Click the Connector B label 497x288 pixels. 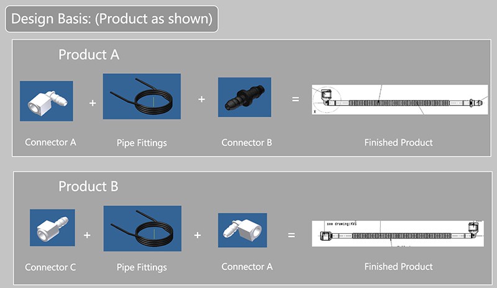[247, 143]
